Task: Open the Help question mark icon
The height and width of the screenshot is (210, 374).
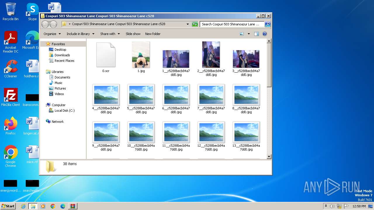Action: coord(265,34)
